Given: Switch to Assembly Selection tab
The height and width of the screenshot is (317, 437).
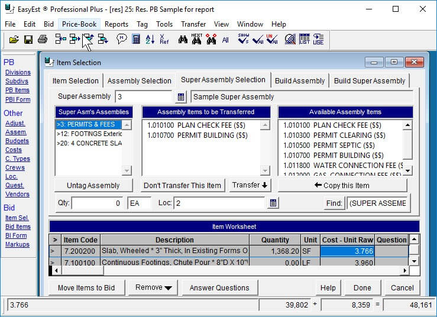Looking at the screenshot, I should coord(140,81).
